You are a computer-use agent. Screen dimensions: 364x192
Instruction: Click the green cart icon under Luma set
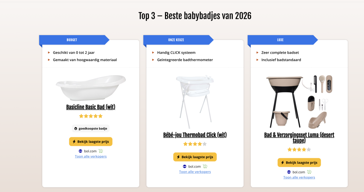click(x=309, y=172)
